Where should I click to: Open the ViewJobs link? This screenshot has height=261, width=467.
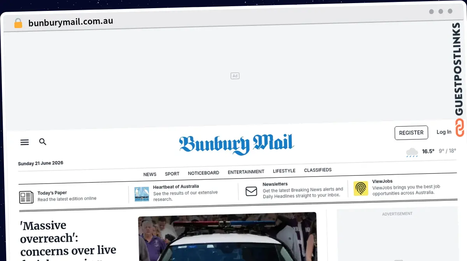[383, 181]
